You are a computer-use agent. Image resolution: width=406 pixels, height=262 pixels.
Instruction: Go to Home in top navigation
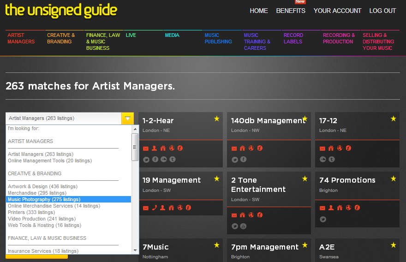pyautogui.click(x=259, y=11)
